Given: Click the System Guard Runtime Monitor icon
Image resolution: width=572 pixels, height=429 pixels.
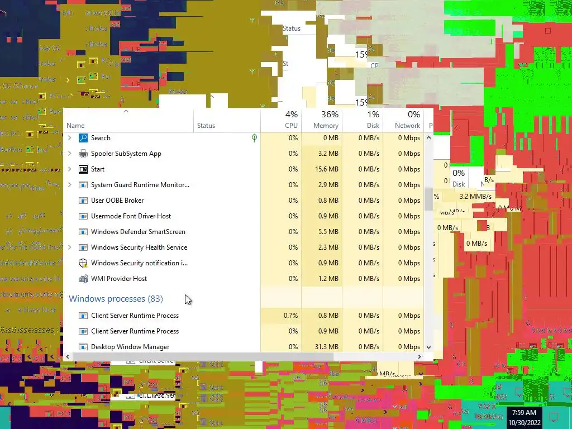Looking at the screenshot, I should tap(83, 185).
